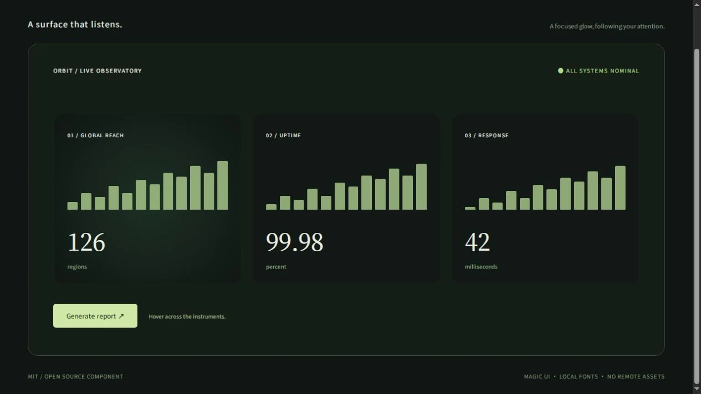Click the vertical scrollbar thumb
This screenshot has height=394, width=701.
tap(697, 216)
